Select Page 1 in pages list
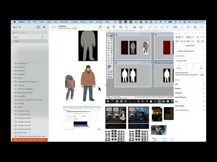The height and width of the screenshot is (162, 217). [30, 41]
